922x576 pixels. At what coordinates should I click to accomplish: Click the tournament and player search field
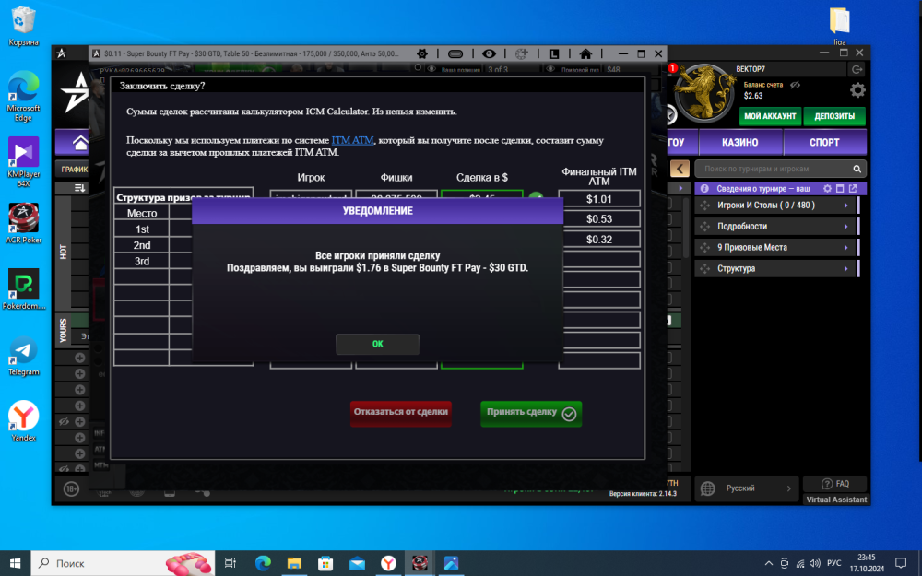point(779,169)
